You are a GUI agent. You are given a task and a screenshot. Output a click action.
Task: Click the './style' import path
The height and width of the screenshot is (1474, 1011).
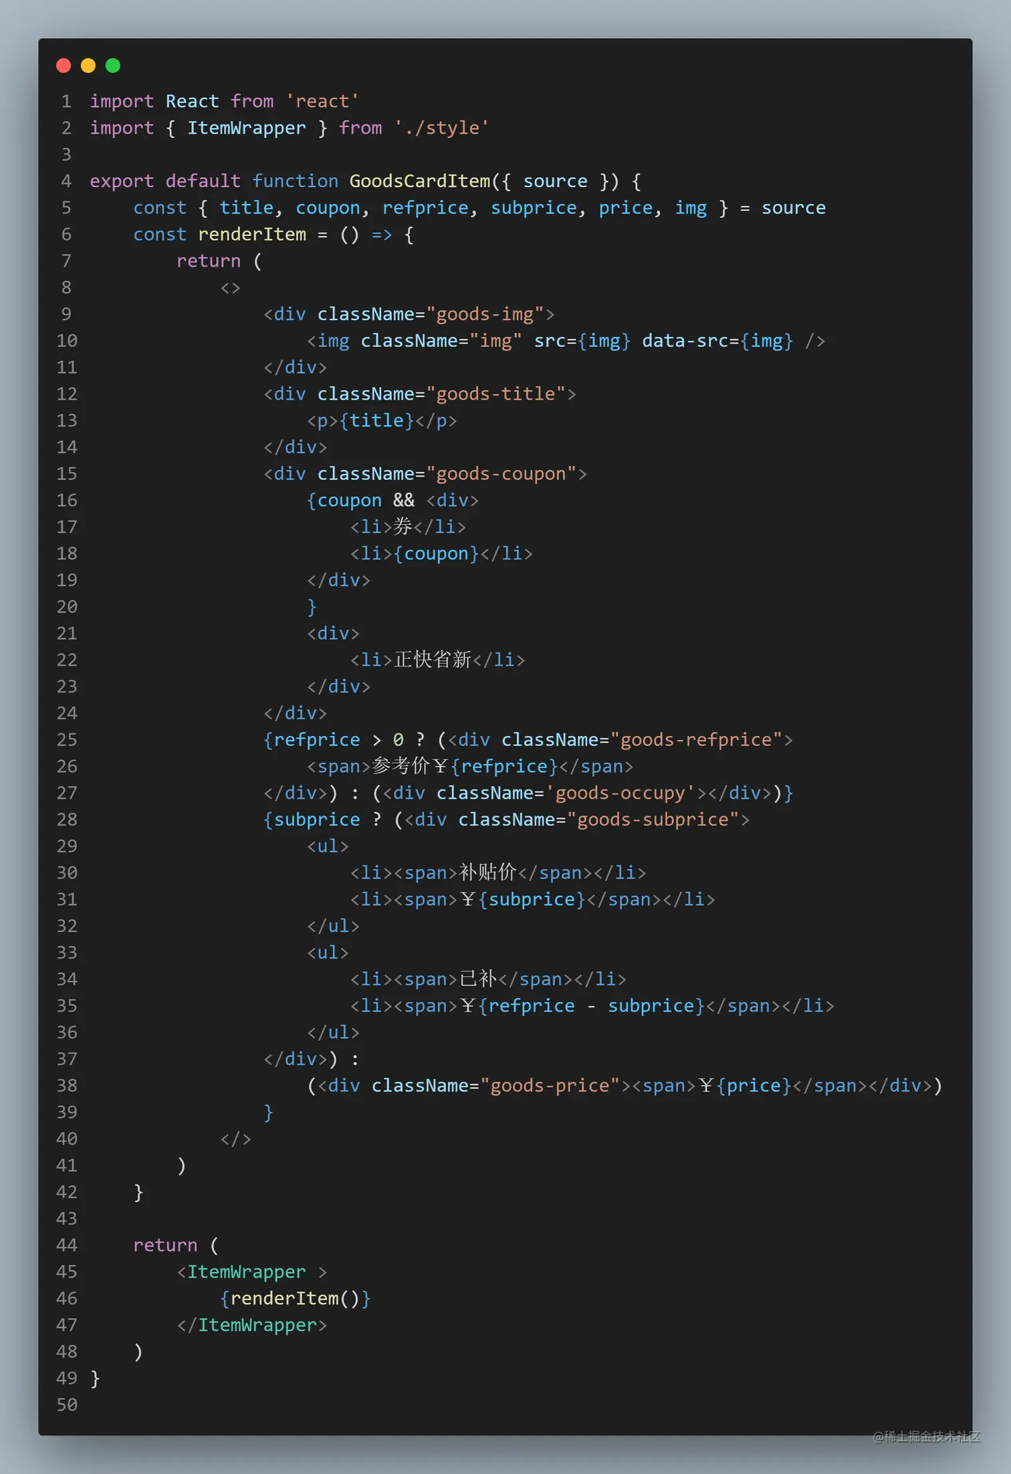[441, 128]
